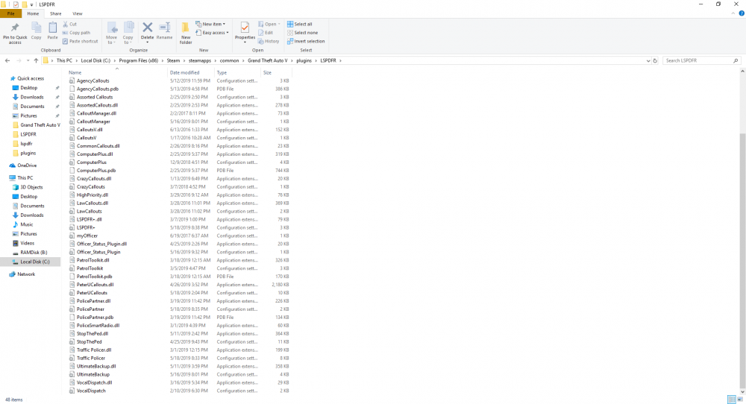Open the Copy to command
This screenshot has width=746, height=404.
(x=128, y=33)
